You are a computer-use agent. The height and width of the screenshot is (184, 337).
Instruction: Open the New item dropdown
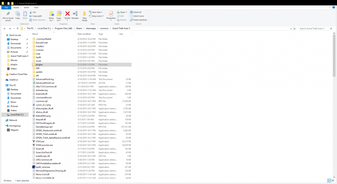pyautogui.click(x=96, y=12)
